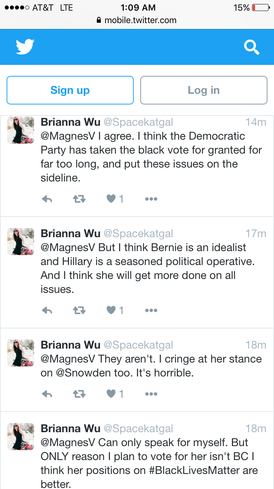Open the search magnifier icon
Viewport: 274px width, 489px height.
[x=251, y=47]
